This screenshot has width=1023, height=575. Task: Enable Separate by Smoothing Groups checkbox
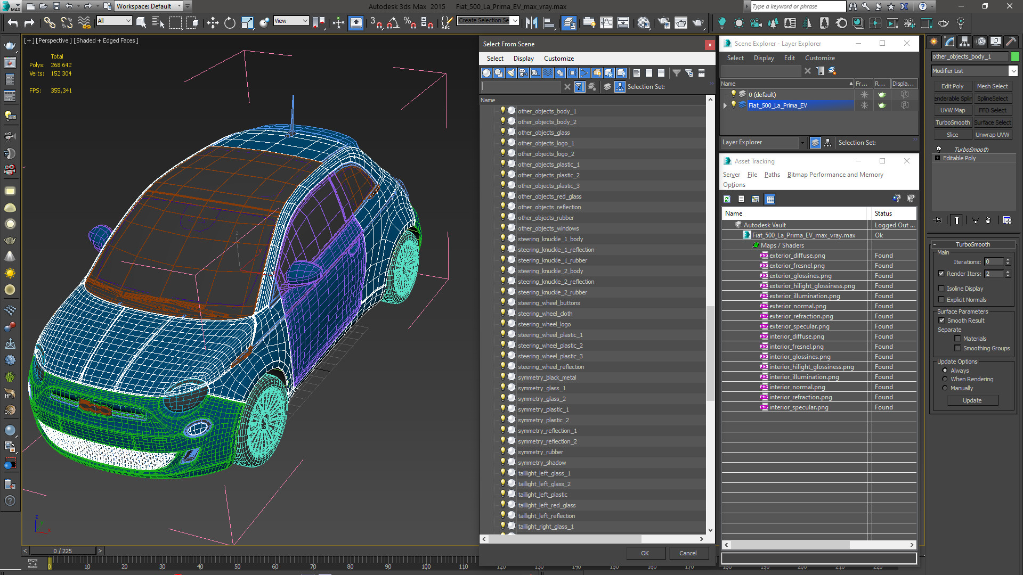[x=957, y=348]
